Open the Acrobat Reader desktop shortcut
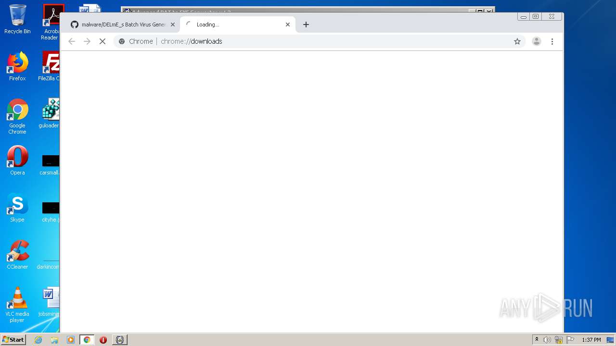Viewport: 616px width, 346px height. 51,22
